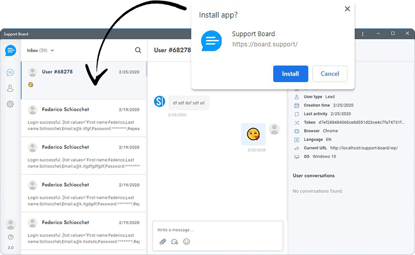Close the Support Board window
This screenshot has height=255, width=415.
[x=407, y=34]
